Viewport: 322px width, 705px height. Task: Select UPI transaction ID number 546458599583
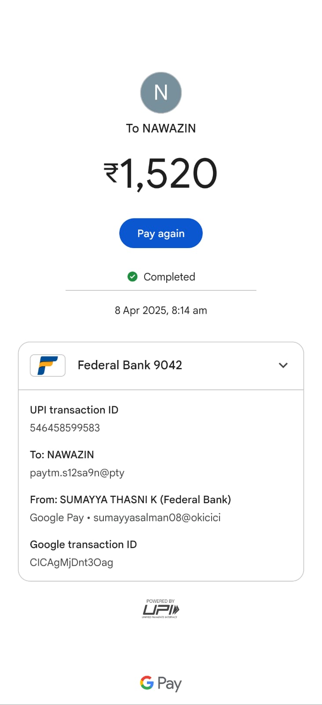65,428
